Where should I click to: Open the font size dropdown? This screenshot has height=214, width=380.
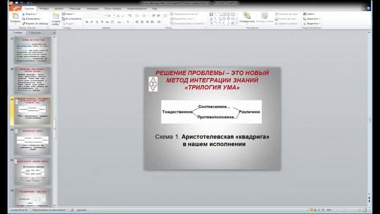click(114, 16)
